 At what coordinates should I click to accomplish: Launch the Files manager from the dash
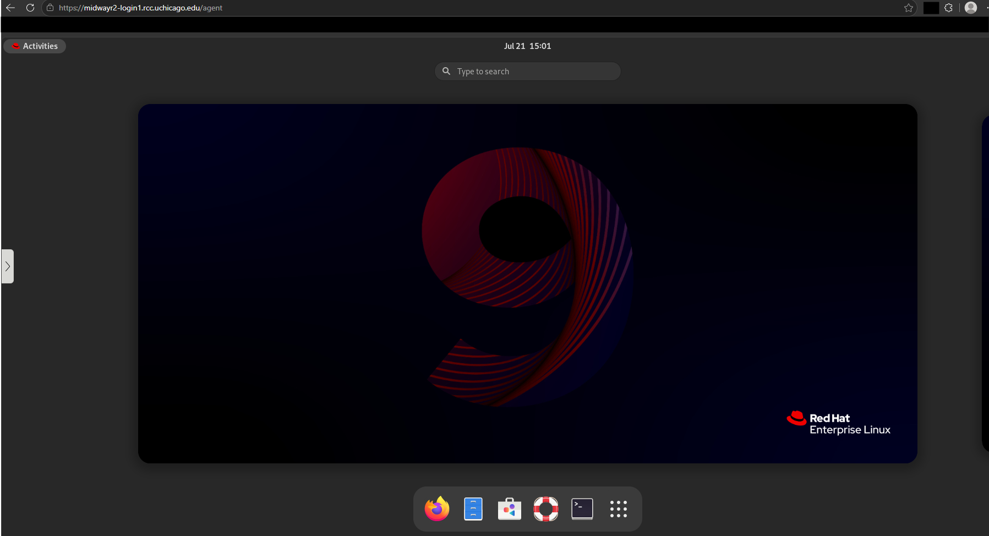coord(473,509)
